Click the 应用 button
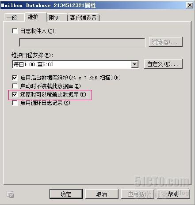 [x=138, y=194]
